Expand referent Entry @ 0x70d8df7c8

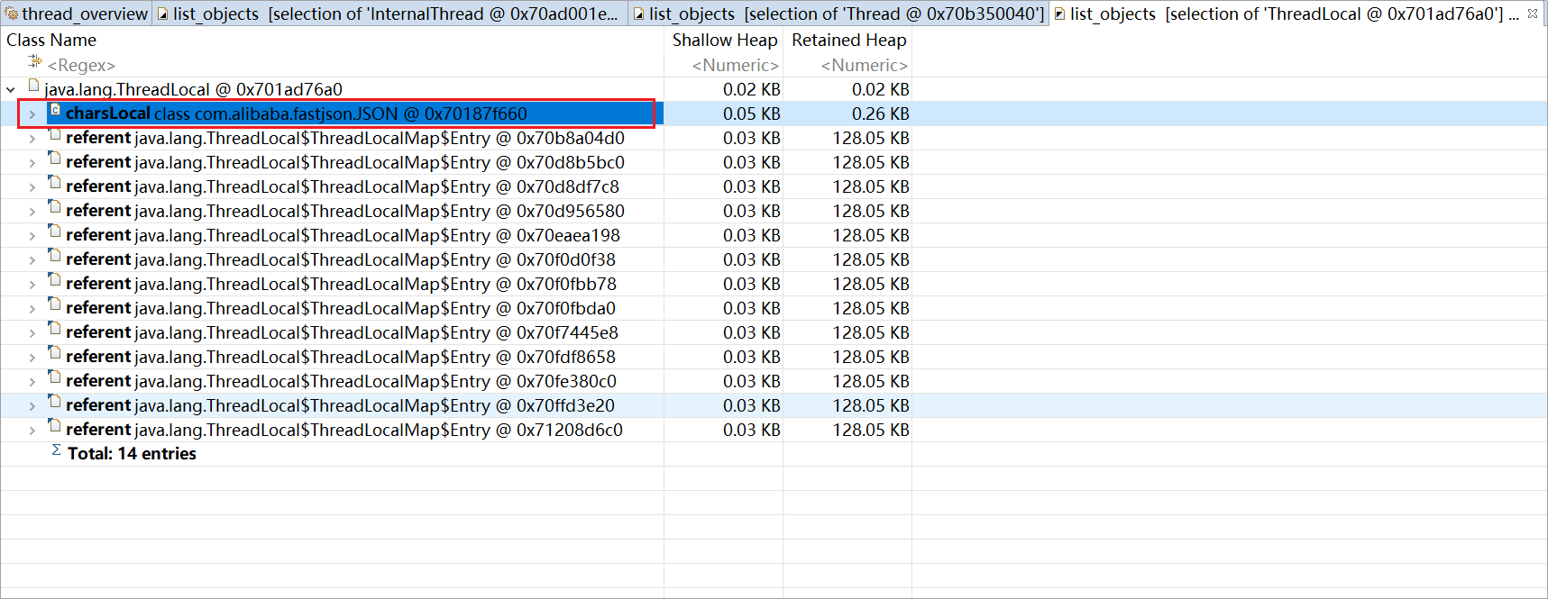tap(32, 187)
